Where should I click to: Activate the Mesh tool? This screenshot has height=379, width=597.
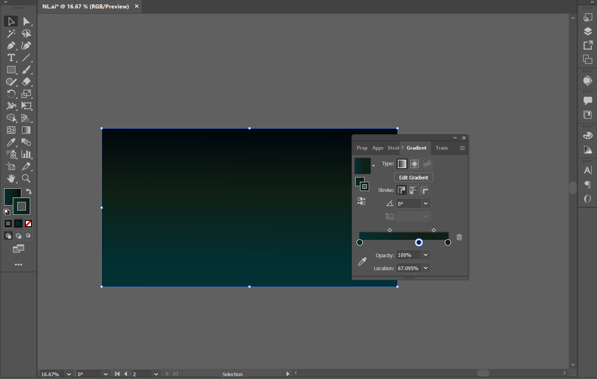coord(11,130)
